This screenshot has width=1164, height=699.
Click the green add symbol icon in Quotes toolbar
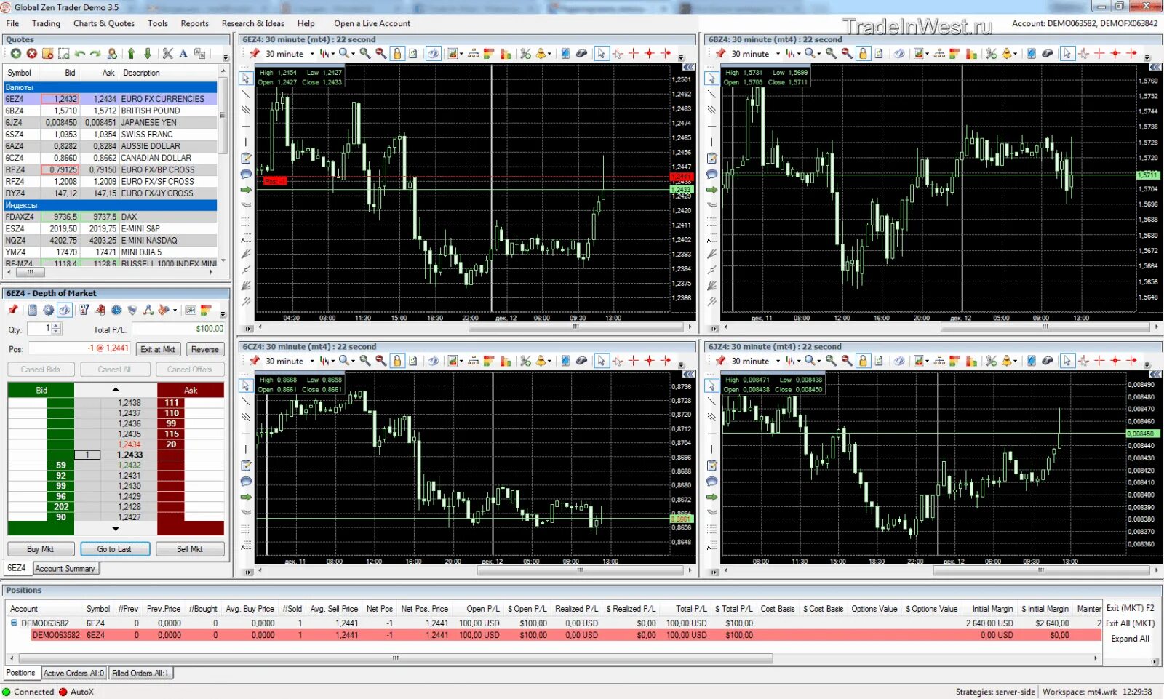[x=15, y=54]
